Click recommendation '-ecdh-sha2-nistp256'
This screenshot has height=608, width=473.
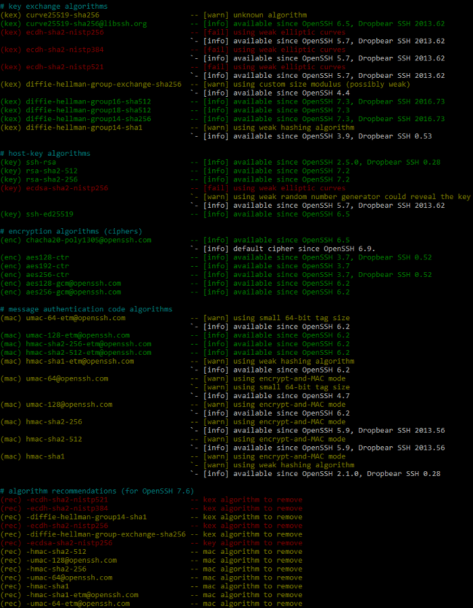point(67,526)
